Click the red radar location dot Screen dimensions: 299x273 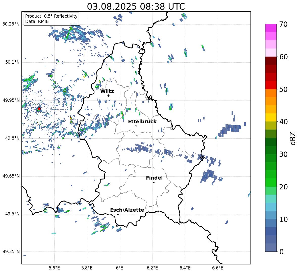tap(39, 109)
